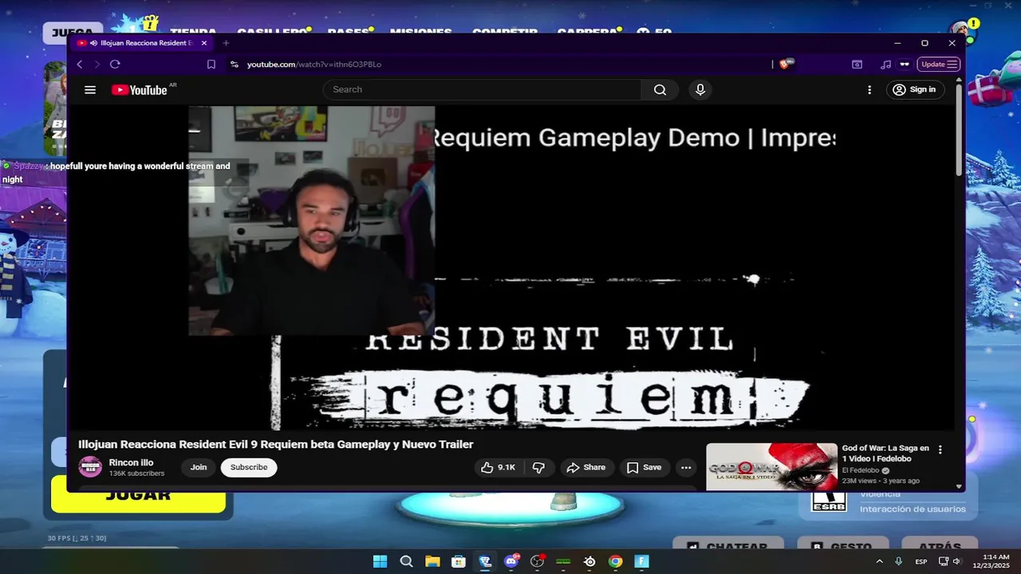Open the YouTube hamburger guide menu

click(x=90, y=90)
